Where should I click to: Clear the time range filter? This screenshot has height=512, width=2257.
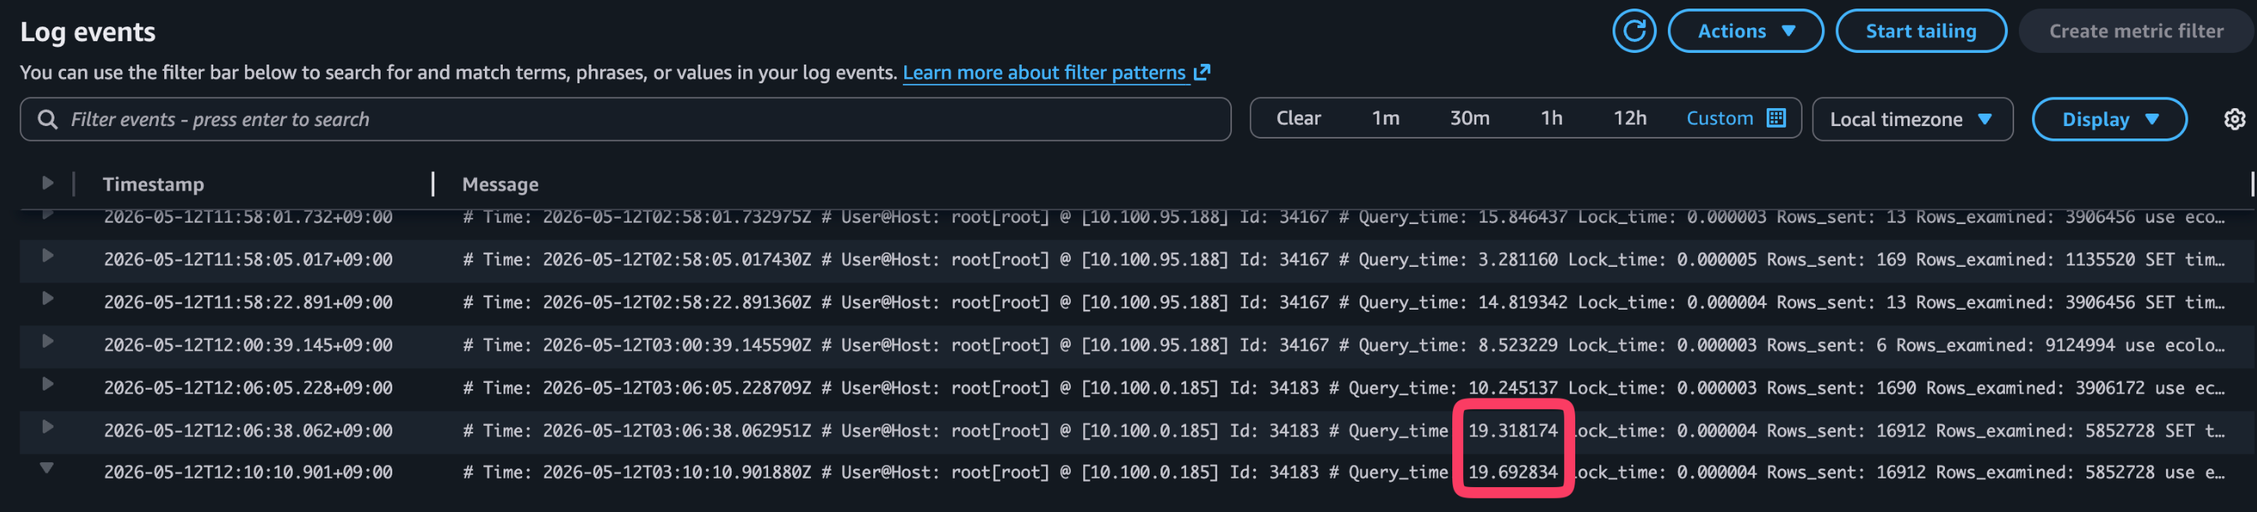[x=1297, y=118]
